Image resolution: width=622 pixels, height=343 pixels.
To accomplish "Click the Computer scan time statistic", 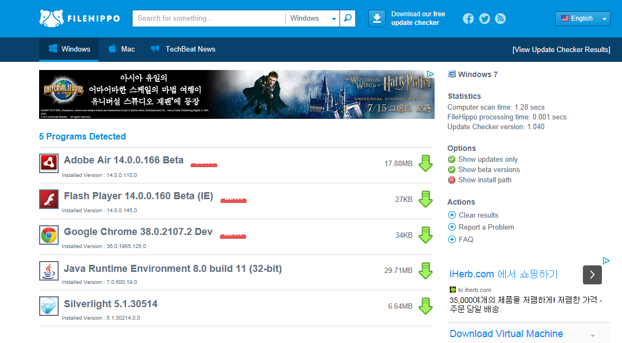I will 496,107.
